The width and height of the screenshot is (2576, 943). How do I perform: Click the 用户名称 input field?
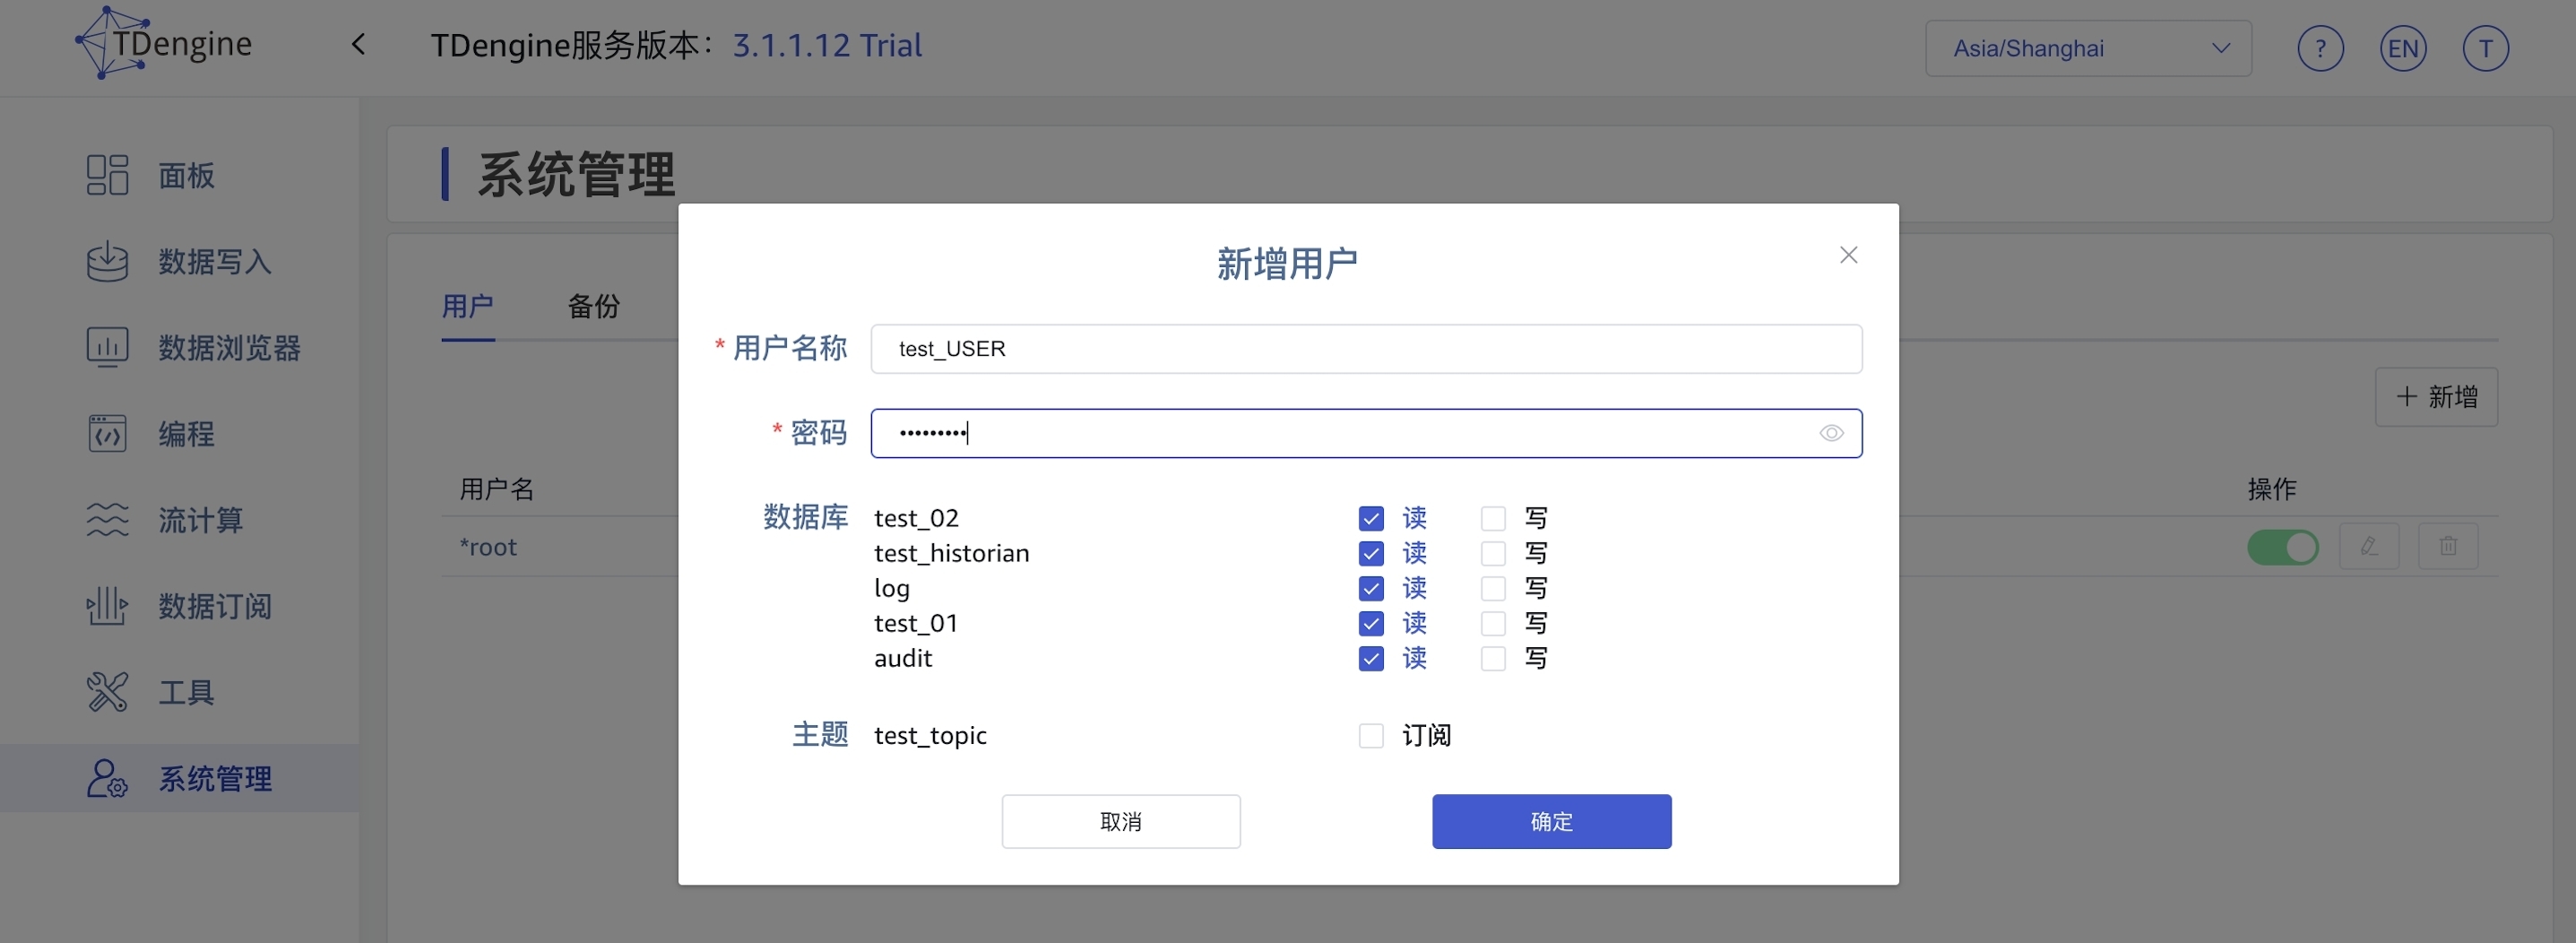click(1365, 349)
